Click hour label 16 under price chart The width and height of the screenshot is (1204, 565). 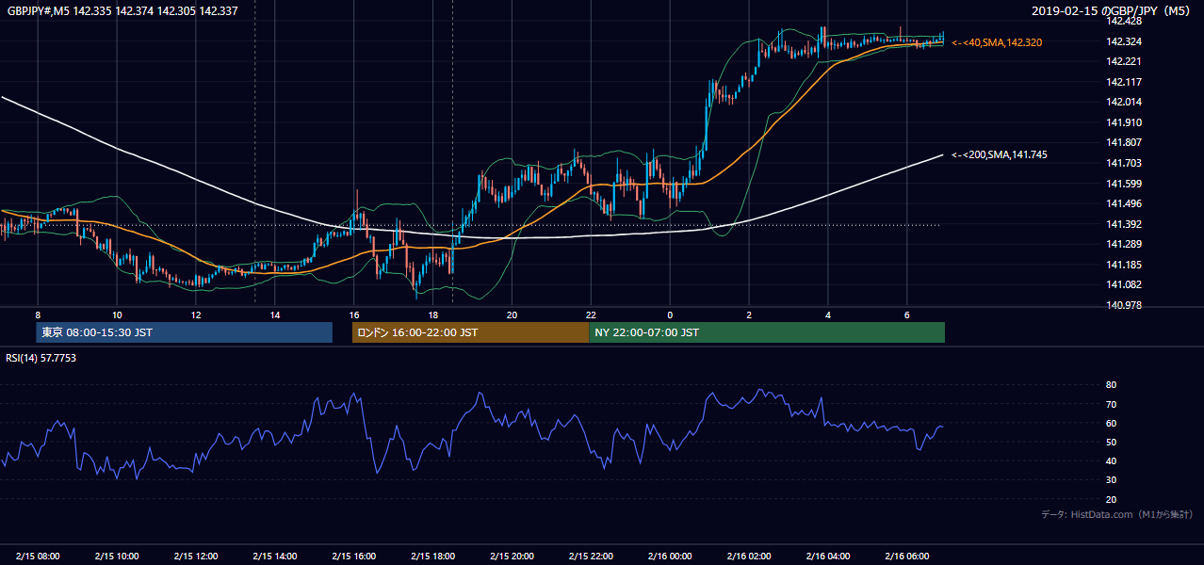click(x=354, y=315)
